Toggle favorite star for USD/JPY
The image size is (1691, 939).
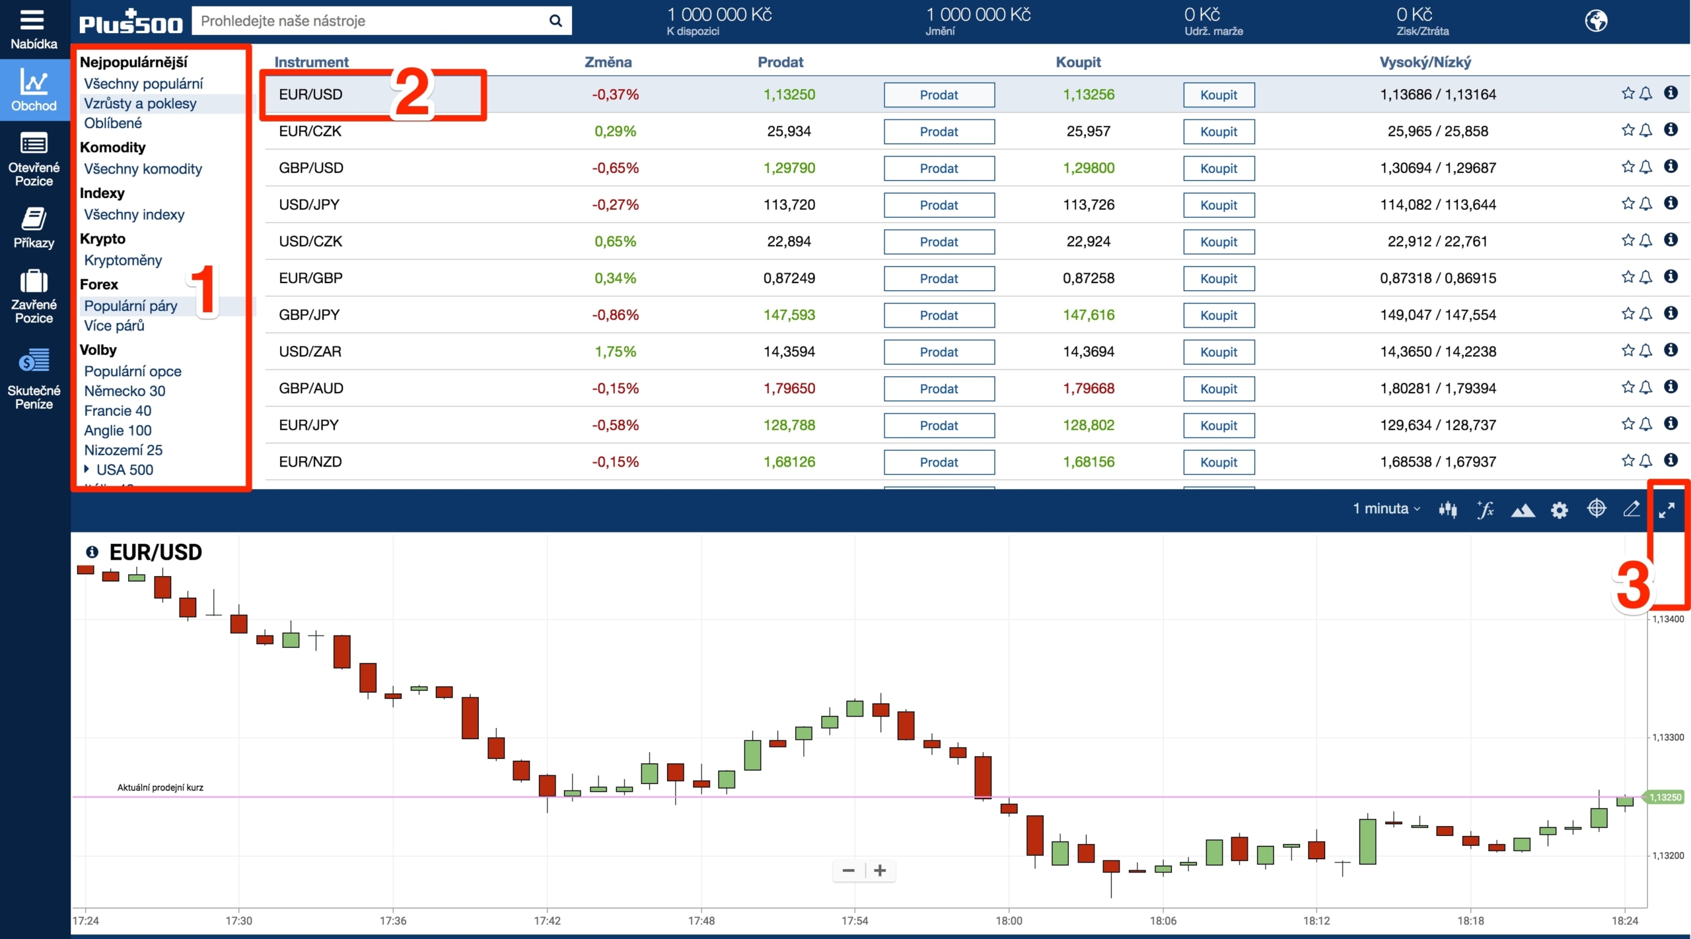pyautogui.click(x=1628, y=204)
